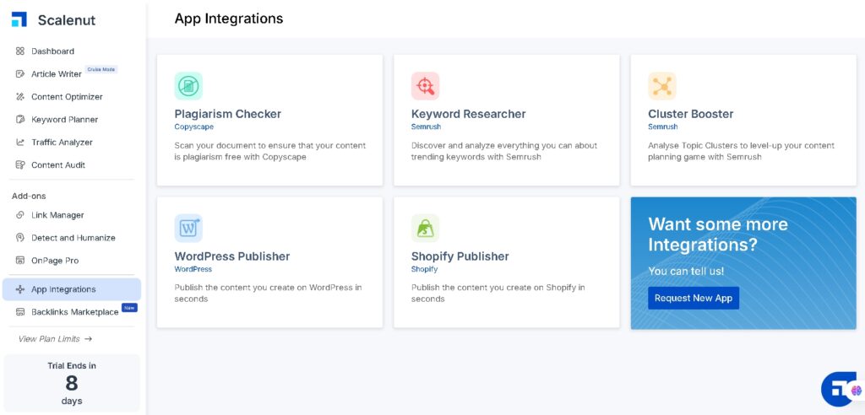
Task: Click the "You can tell us!" text
Action: click(686, 271)
